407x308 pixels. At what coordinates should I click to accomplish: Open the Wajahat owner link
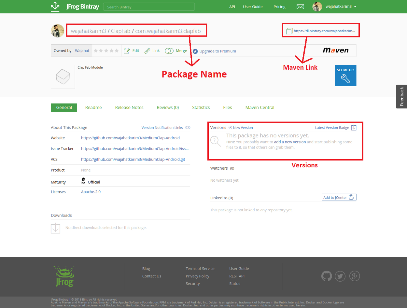pos(82,51)
